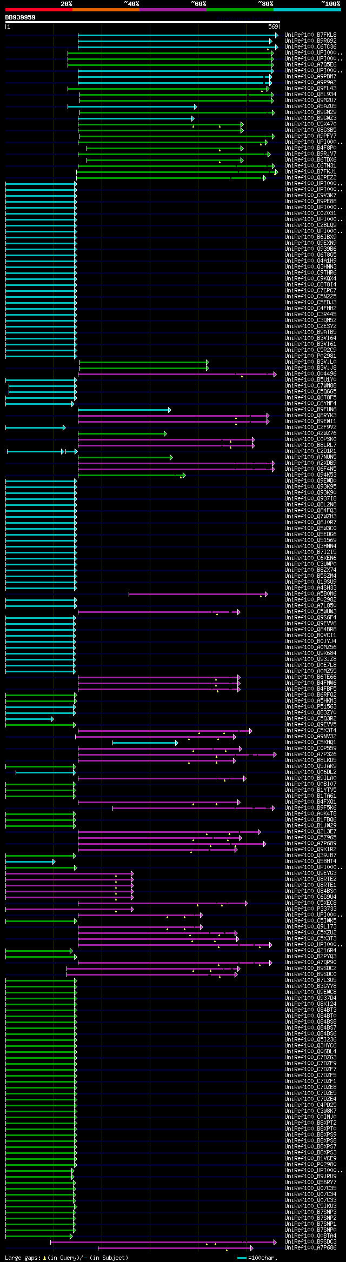Open hit UniRef100_A7P326

click(310, 754)
